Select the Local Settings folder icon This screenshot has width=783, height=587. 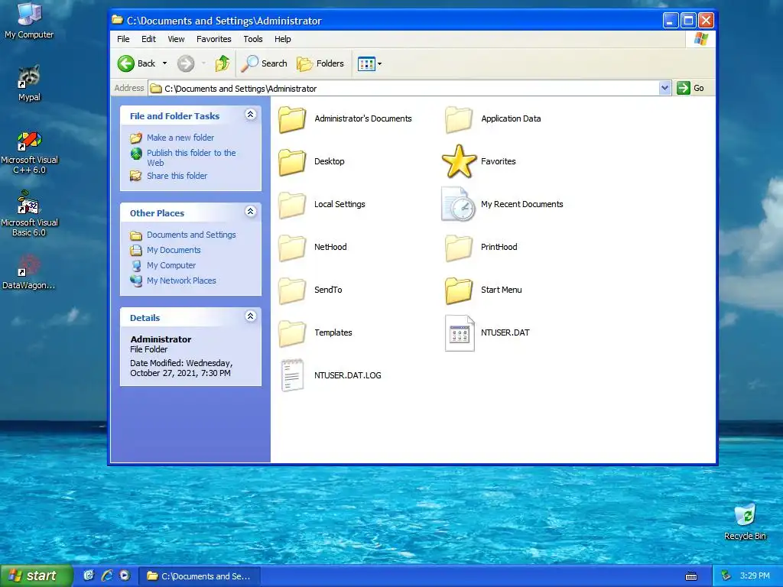point(292,205)
